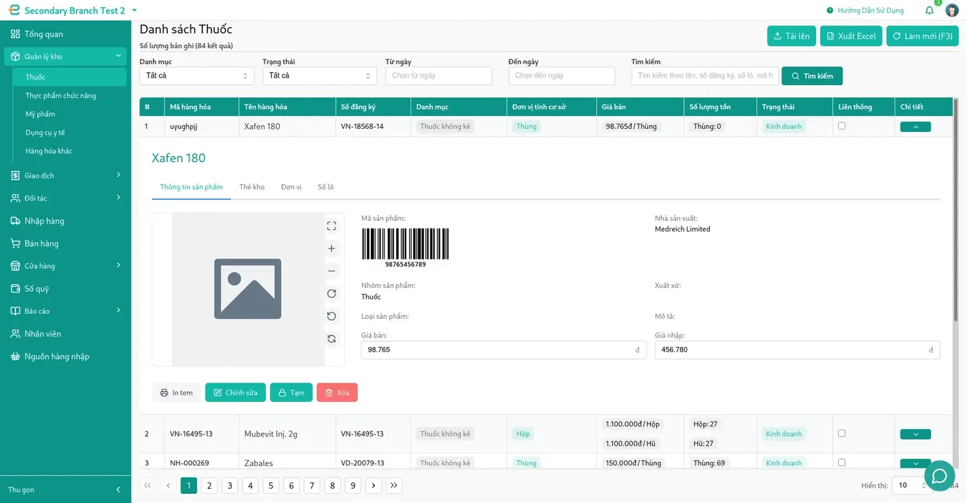Open the Trạng thái filter dropdown
The image size is (967, 503).
coord(320,75)
